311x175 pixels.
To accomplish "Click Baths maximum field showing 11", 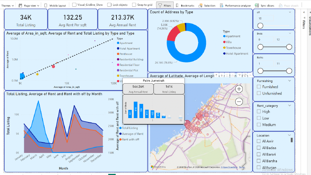I will pos(283,64).
